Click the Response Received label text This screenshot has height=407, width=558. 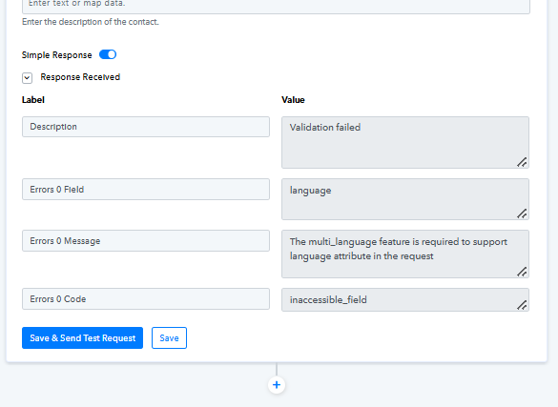(x=80, y=77)
